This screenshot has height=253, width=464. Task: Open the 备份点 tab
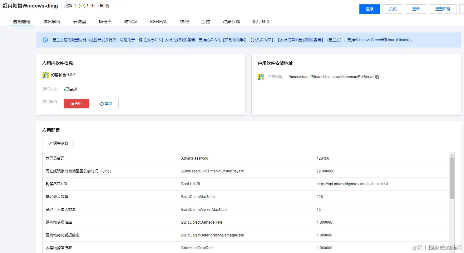[105, 22]
